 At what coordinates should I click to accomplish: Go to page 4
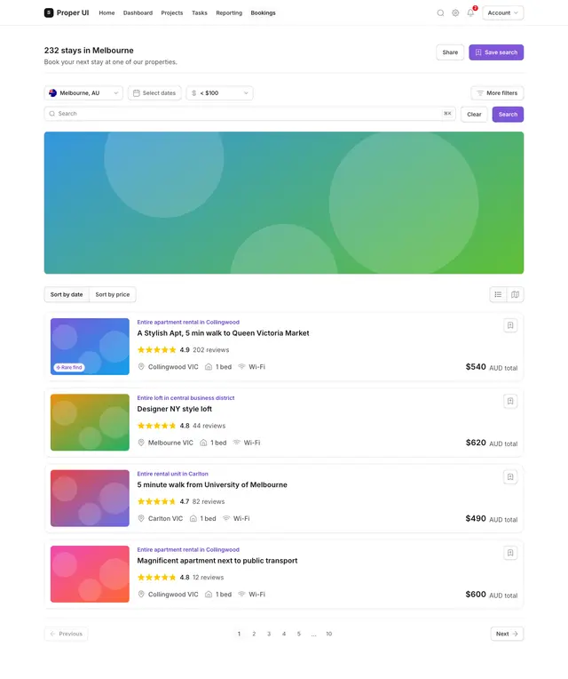pyautogui.click(x=284, y=634)
